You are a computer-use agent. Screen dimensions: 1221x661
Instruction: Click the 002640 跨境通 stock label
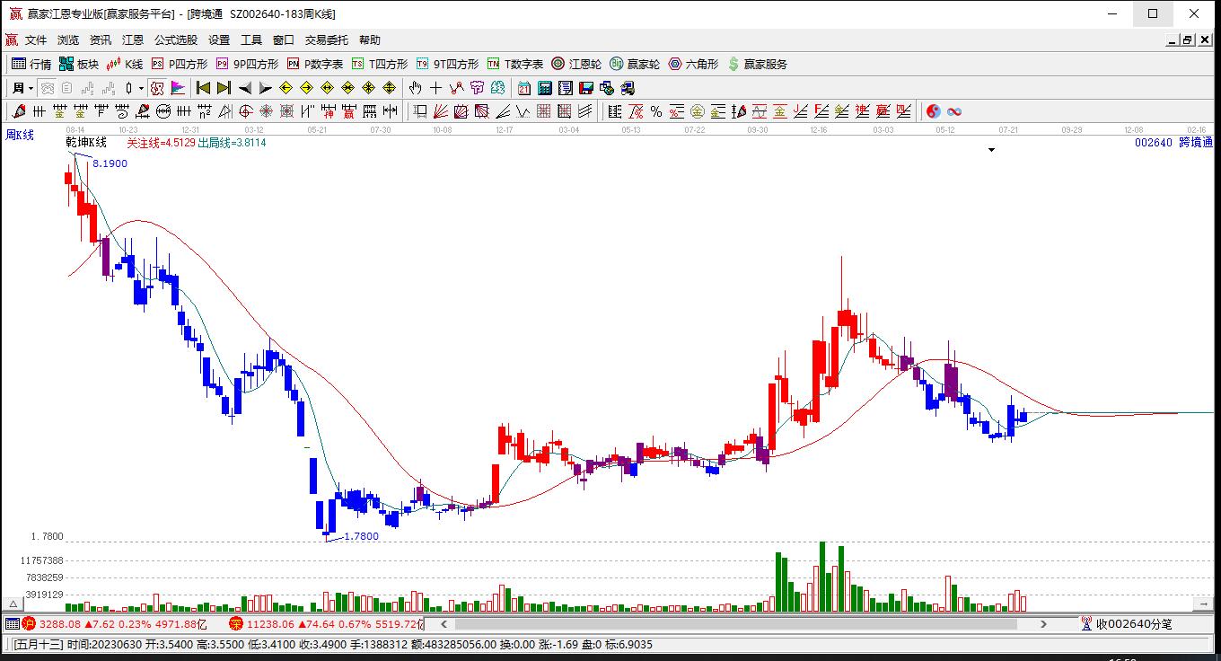pyautogui.click(x=1173, y=142)
